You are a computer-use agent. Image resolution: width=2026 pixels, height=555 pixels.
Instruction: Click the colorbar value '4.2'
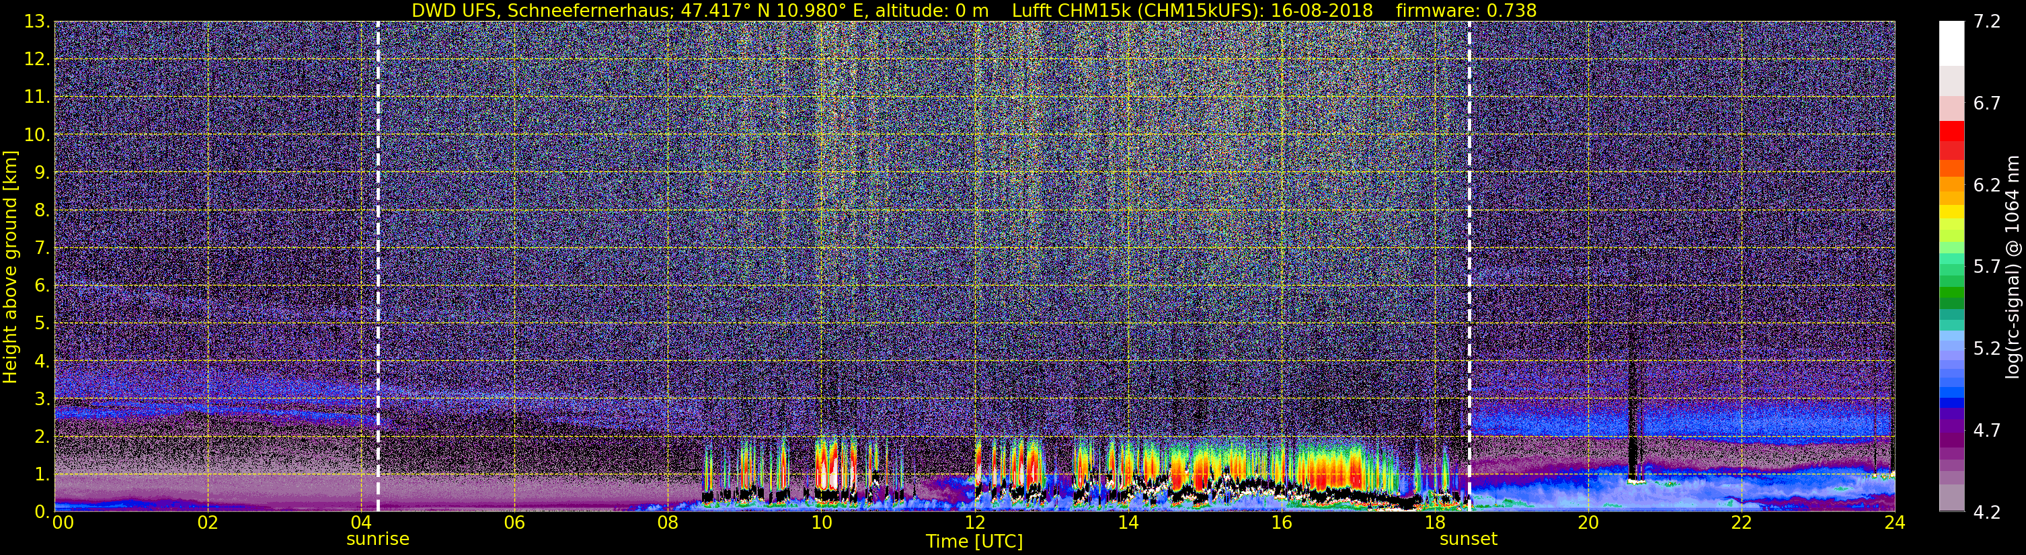[1987, 513]
